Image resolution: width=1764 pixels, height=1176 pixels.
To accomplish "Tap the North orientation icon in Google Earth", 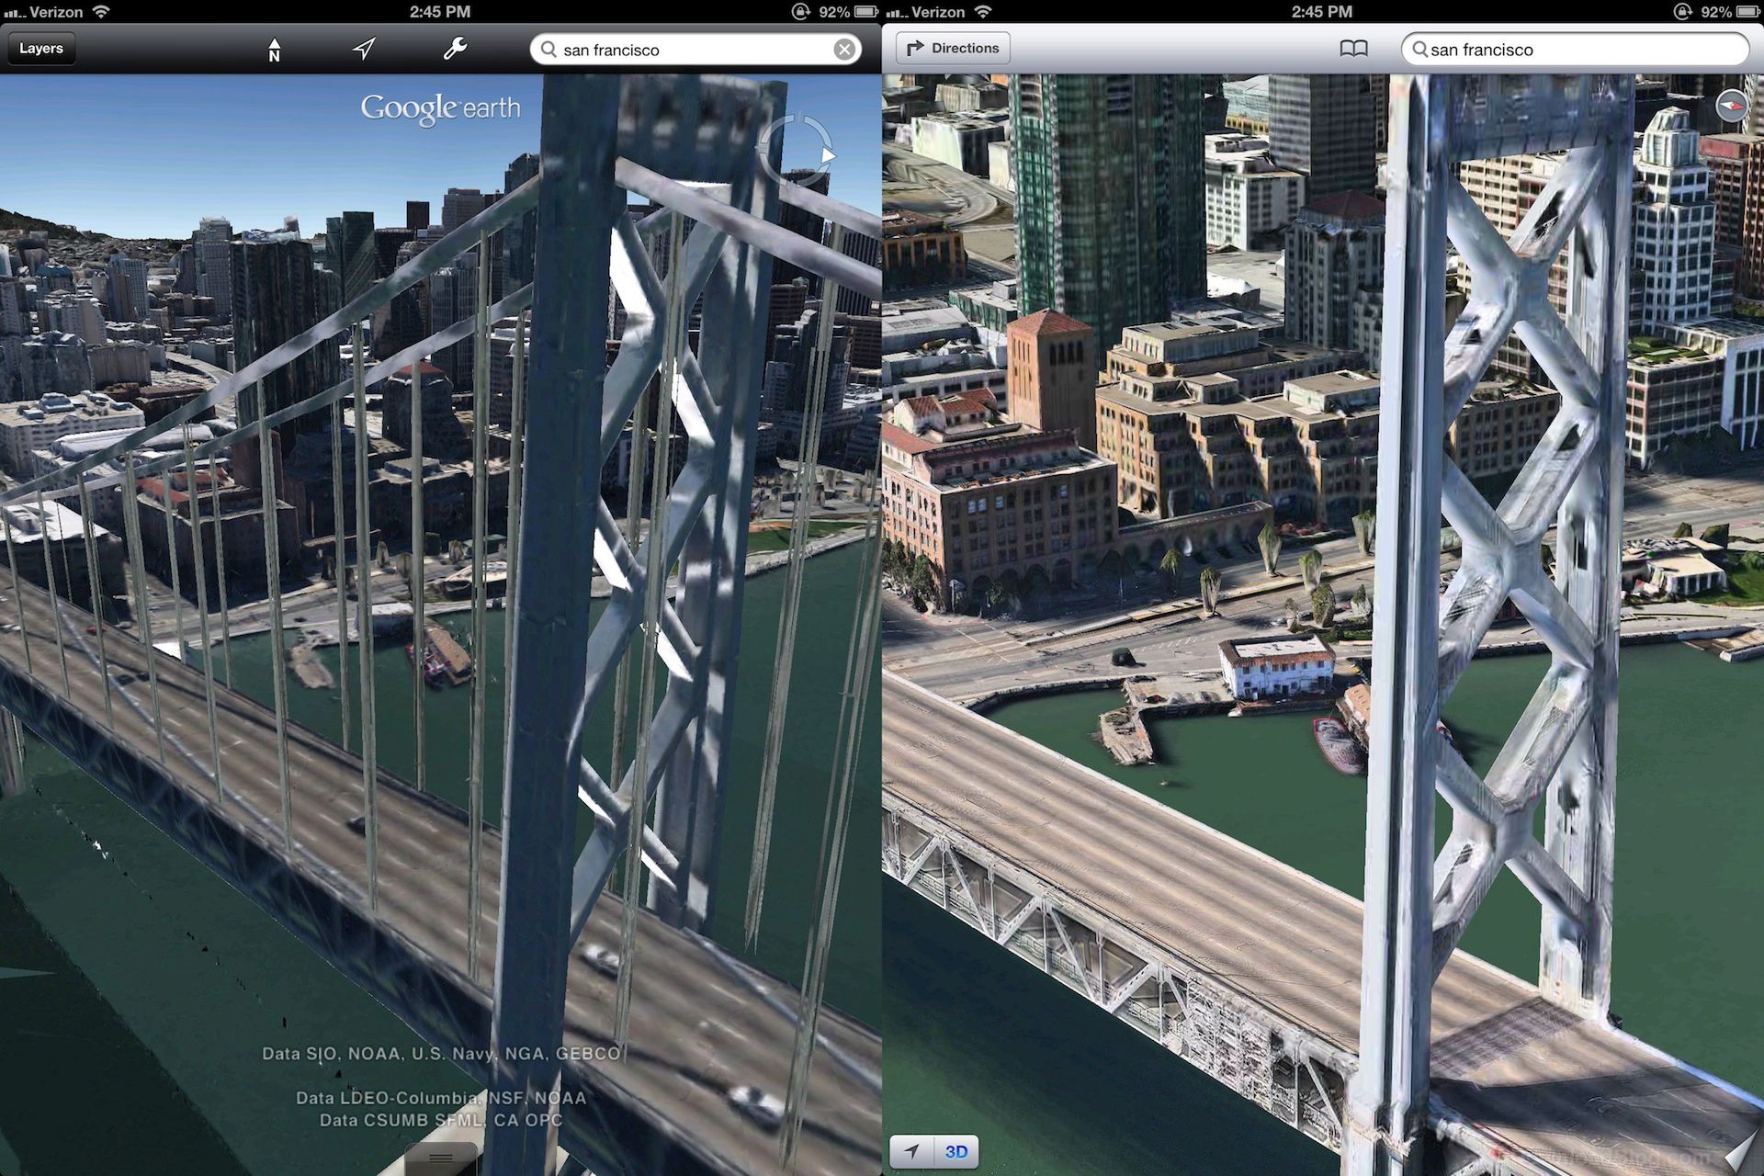I will pos(274,50).
